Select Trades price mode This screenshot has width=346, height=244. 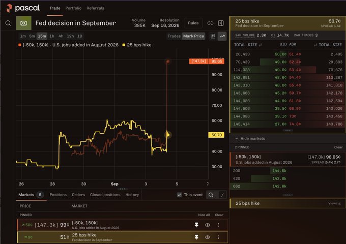[x=174, y=36]
